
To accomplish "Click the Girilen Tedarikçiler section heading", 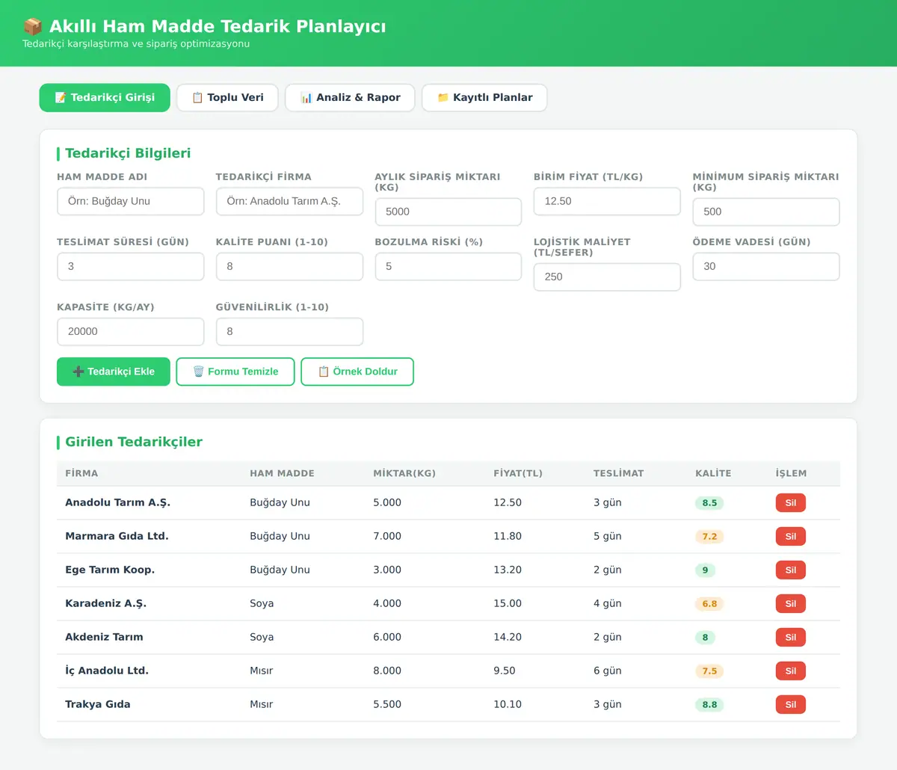I will tap(134, 442).
